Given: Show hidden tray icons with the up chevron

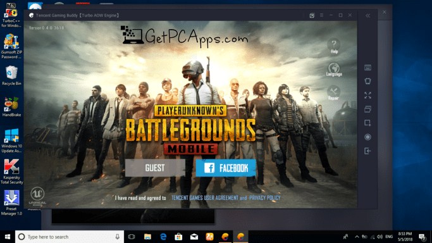Looking at the screenshot, I should click(357, 237).
